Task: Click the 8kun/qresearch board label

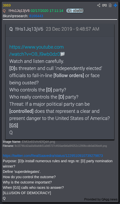Action: point(15,16)
